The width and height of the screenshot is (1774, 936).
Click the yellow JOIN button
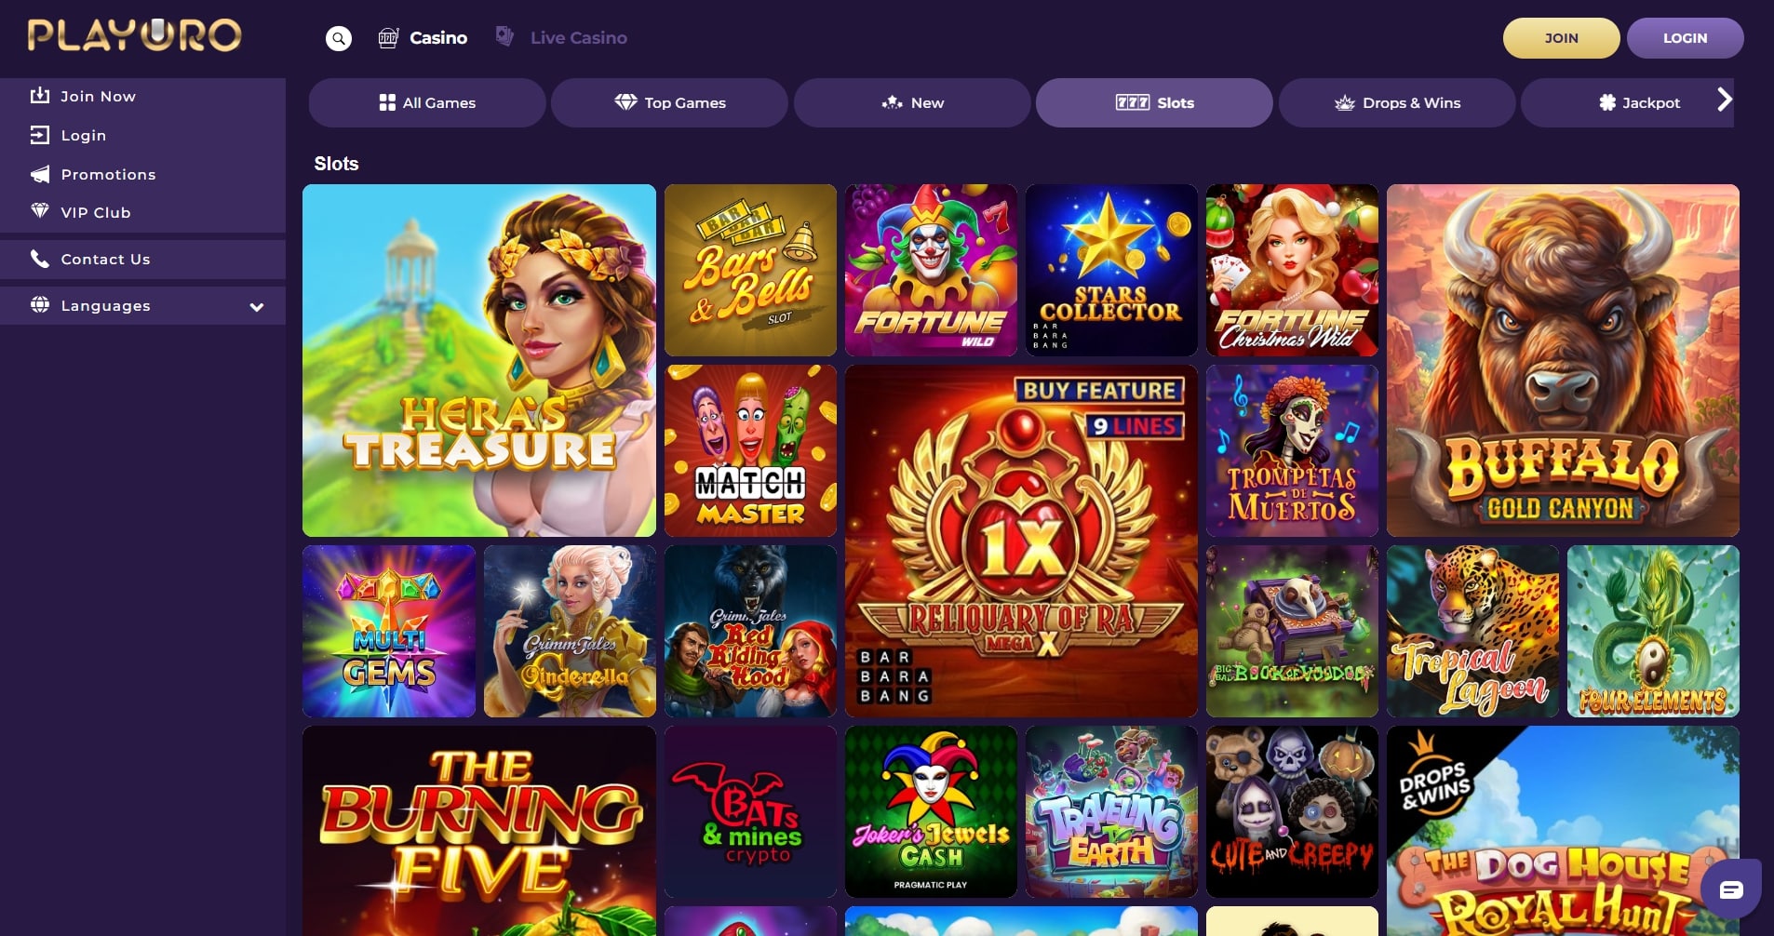pos(1561,38)
